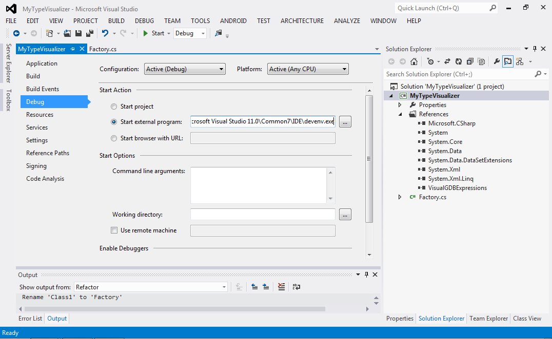Choose Start browser with URL option
This screenshot has height=339, width=552.
114,138
